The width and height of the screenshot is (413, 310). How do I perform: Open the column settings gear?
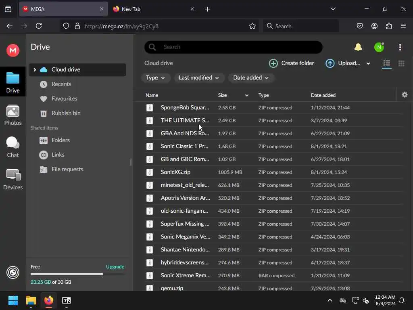coord(405,94)
